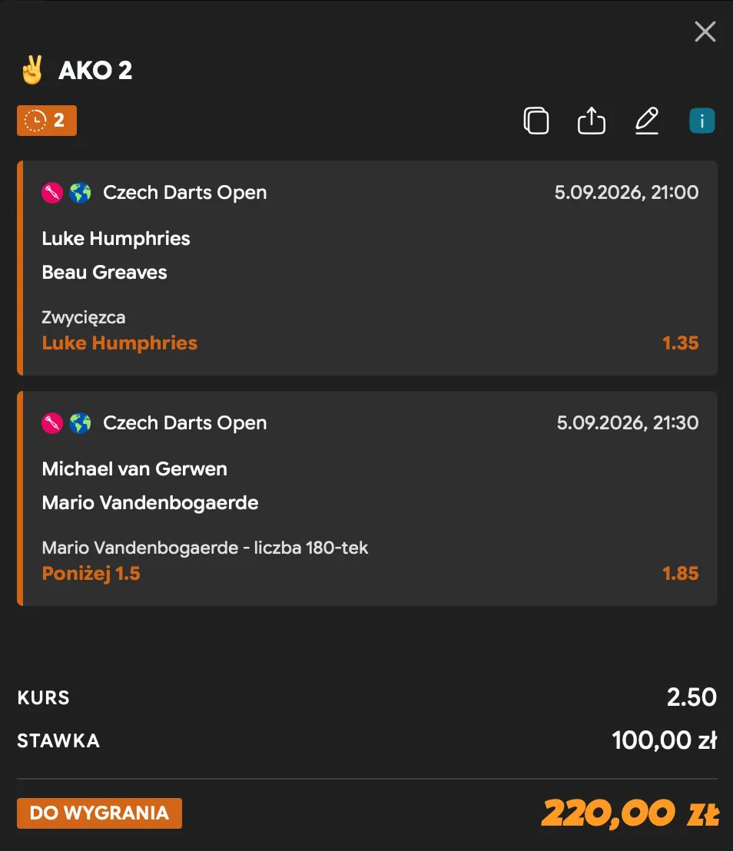Click the victory hand emoji beside AKO 2
The width and height of the screenshot is (733, 851).
click(x=32, y=70)
